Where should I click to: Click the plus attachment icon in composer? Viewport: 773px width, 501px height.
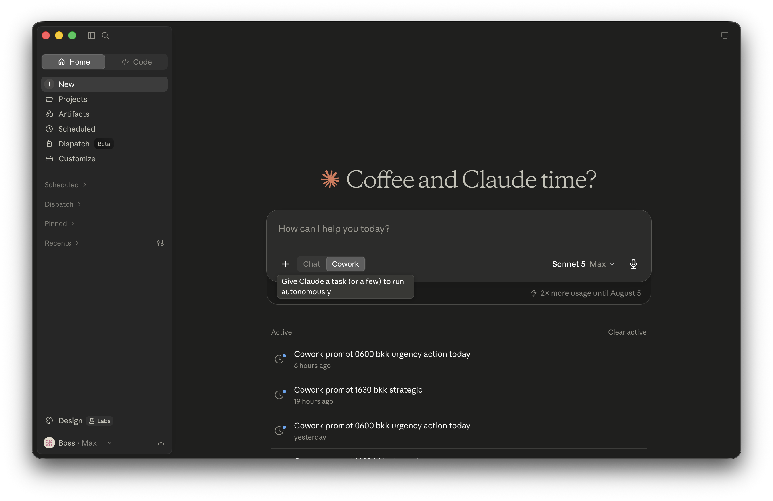[x=285, y=264]
